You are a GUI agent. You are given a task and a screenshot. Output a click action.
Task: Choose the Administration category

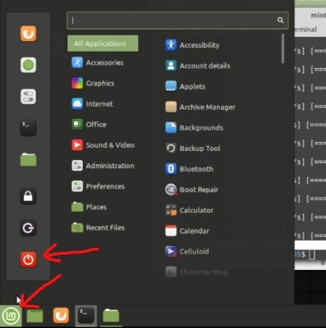click(x=103, y=166)
